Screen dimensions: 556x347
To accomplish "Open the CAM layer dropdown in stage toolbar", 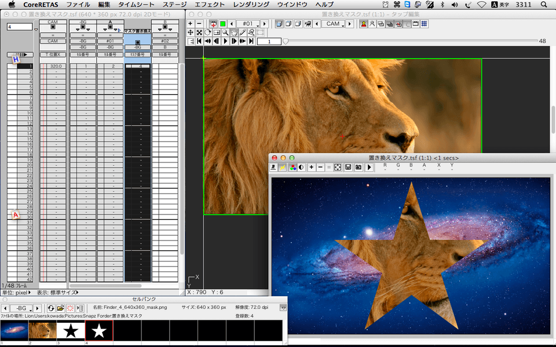I will tap(334, 24).
